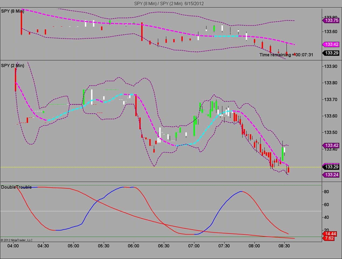Click the 04:00 time axis label
This screenshot has height=259, width=342.
[x=13, y=246]
